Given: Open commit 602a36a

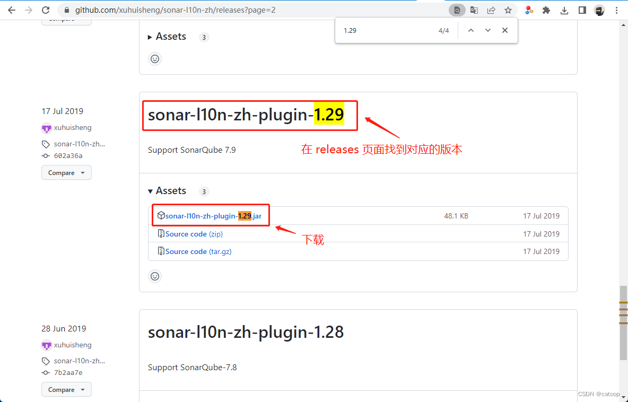Looking at the screenshot, I should point(68,156).
